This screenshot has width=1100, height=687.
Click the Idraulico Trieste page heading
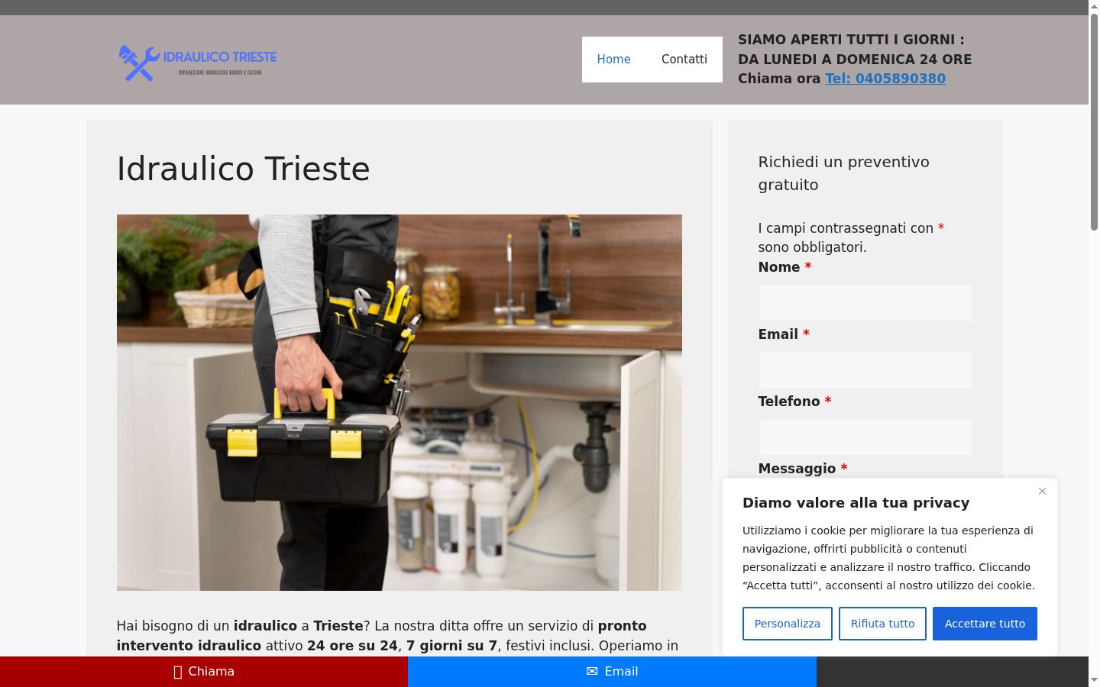click(x=243, y=169)
